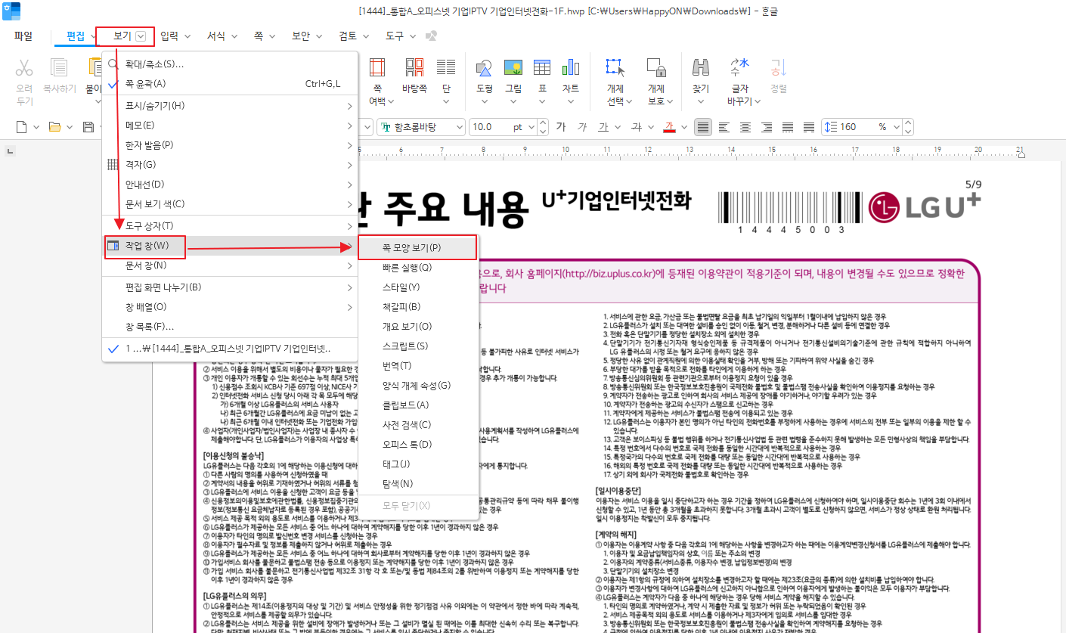
Task: Click the 쪽 여백 page margin icon
Action: [x=377, y=68]
